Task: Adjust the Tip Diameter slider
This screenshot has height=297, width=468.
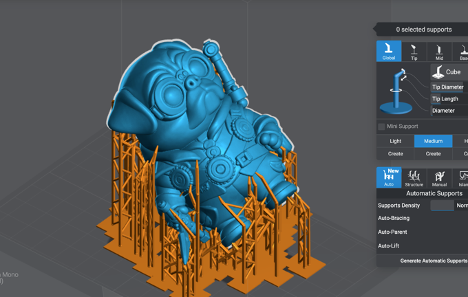Action: [449, 87]
